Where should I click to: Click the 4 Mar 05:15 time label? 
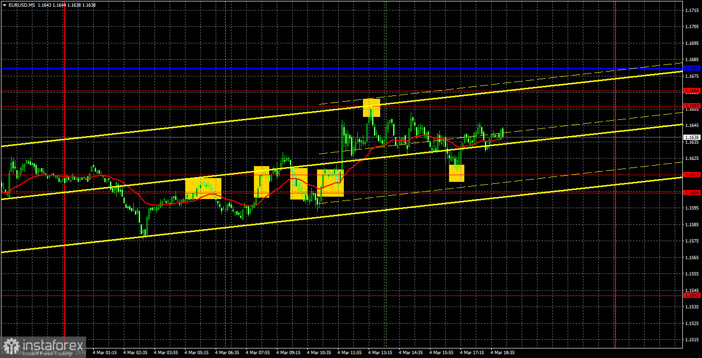click(197, 353)
